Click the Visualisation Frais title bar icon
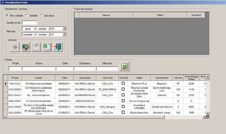This screenshot has height=134, width=226. (2, 2)
